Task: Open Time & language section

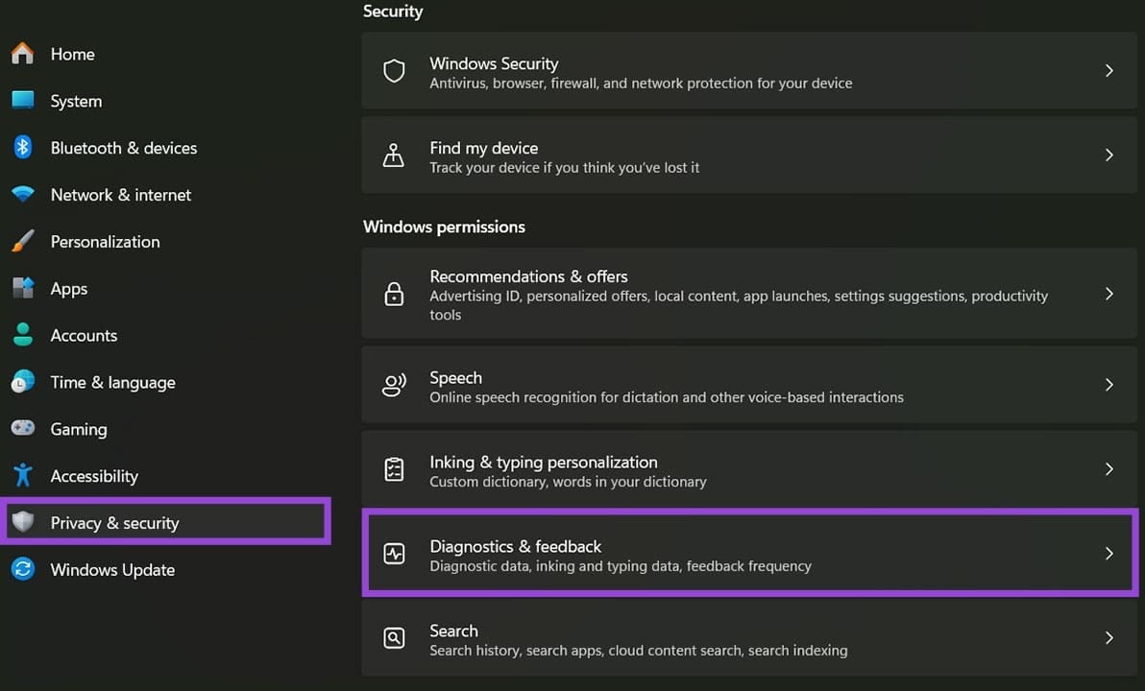Action: point(112,383)
